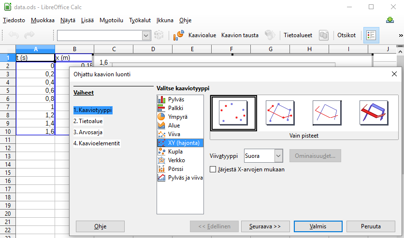This screenshot has width=404, height=238.
Task: Choose the Kupla bubble chart type
Action: [x=175, y=151]
